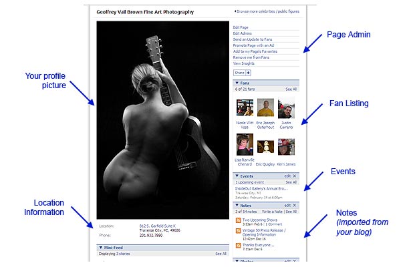Viewport: 401px width, 267px height.
Task: Click Write a Note link
Action: [272, 212]
